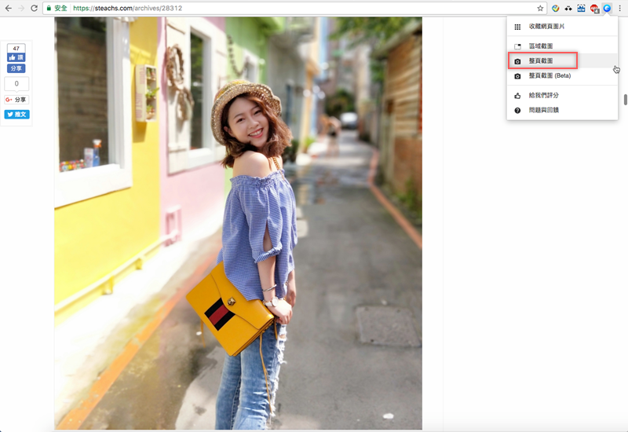Viewport: 628px width, 432px height.
Task: Click the Twitter 推文 tweet button
Action: (16, 114)
